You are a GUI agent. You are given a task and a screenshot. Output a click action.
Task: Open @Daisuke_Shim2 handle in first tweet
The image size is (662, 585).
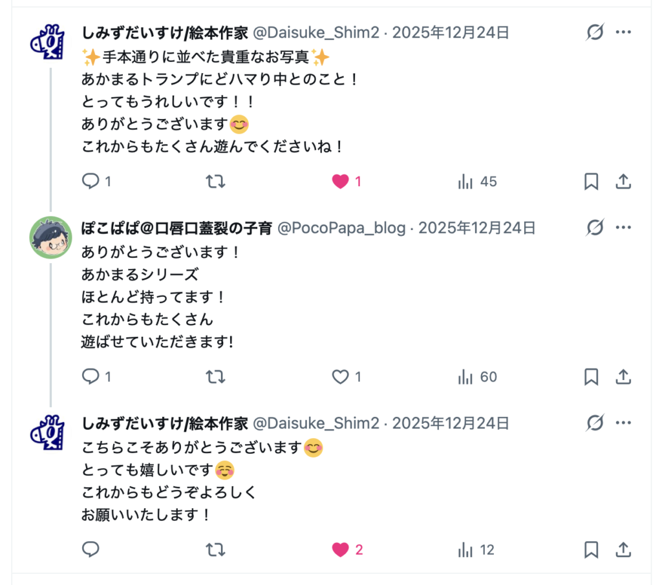click(315, 32)
